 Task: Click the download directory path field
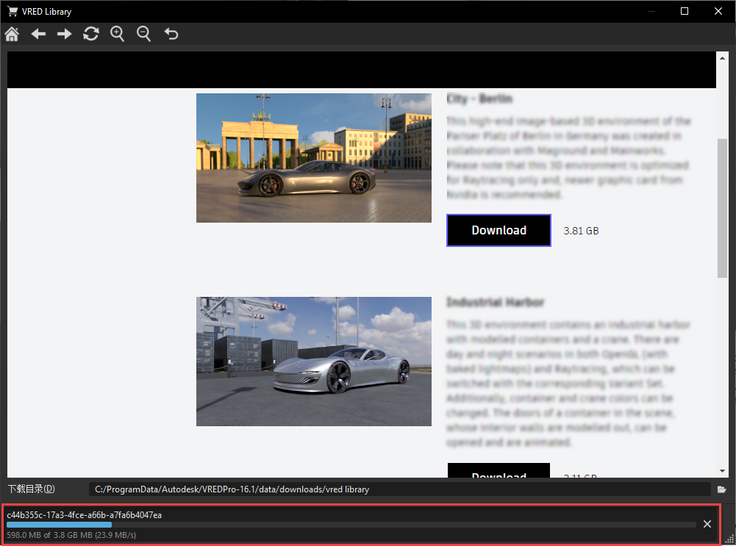[x=399, y=489]
